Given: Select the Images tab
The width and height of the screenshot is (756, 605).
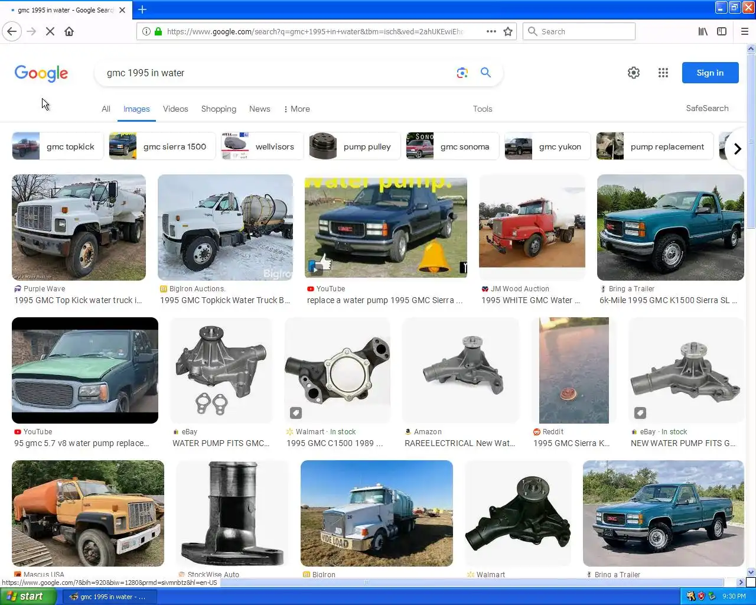Looking at the screenshot, I should click(136, 109).
